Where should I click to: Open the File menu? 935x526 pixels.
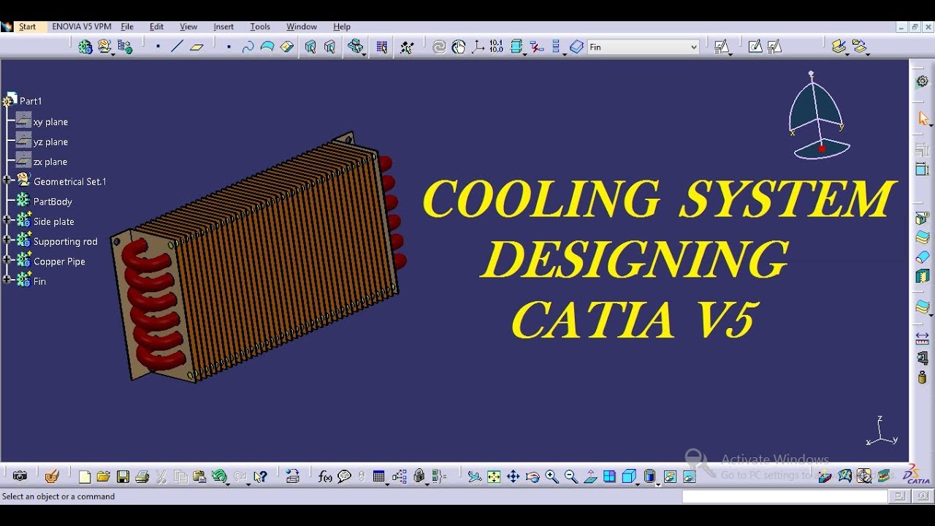click(x=127, y=27)
